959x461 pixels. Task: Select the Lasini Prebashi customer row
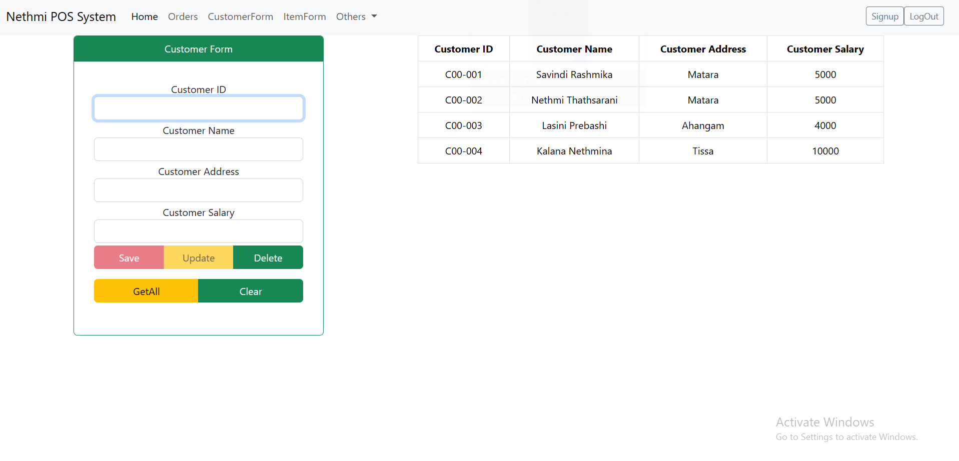574,125
